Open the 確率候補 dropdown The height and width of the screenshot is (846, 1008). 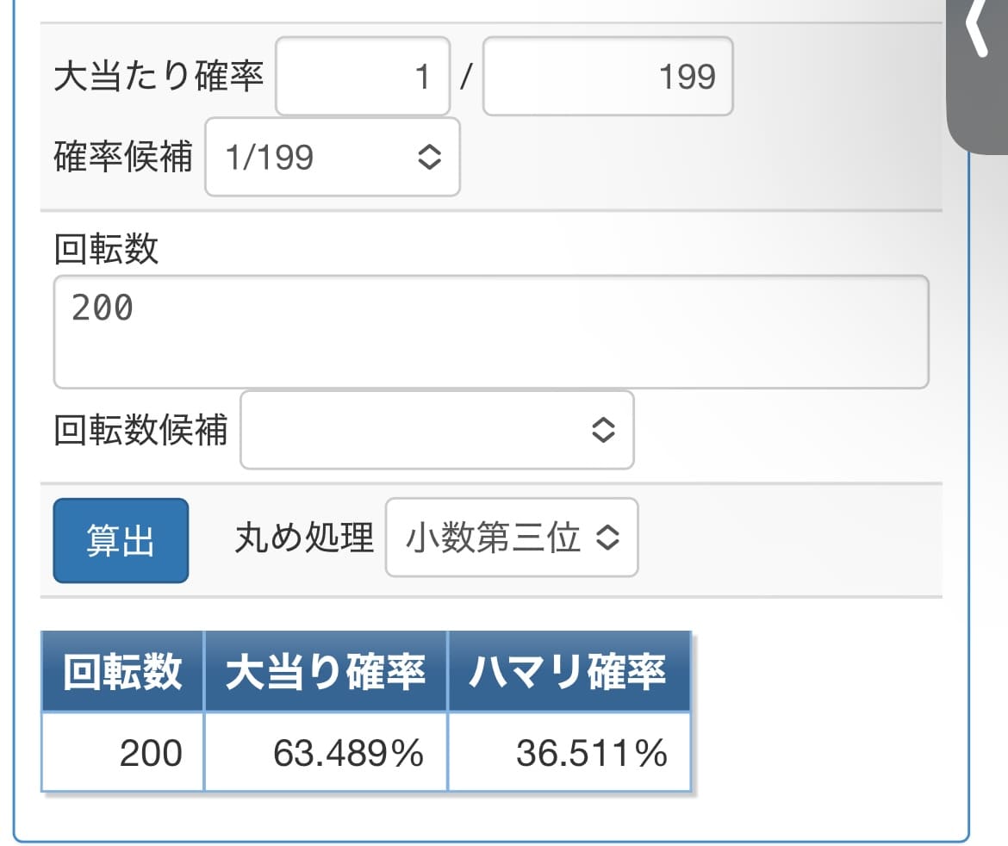(x=333, y=157)
